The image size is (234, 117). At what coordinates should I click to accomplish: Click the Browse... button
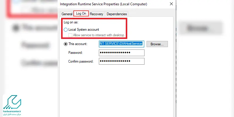(x=157, y=44)
